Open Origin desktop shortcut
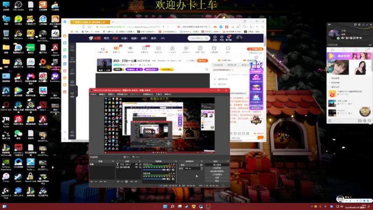Viewport: 373px width, 210px height. point(43,63)
